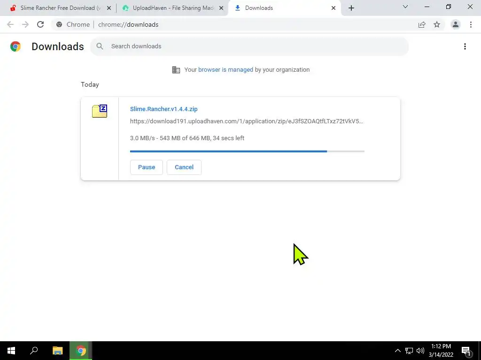Image resolution: width=481 pixels, height=360 pixels.
Task: Close the Slime Rancher Free Download tab
Action: point(109,8)
